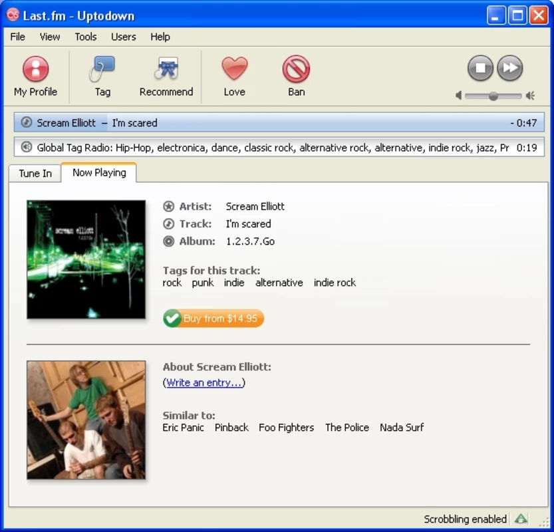Screen dimensions: 554x532
Task: Click the green status bar icon
Action: 521,519
